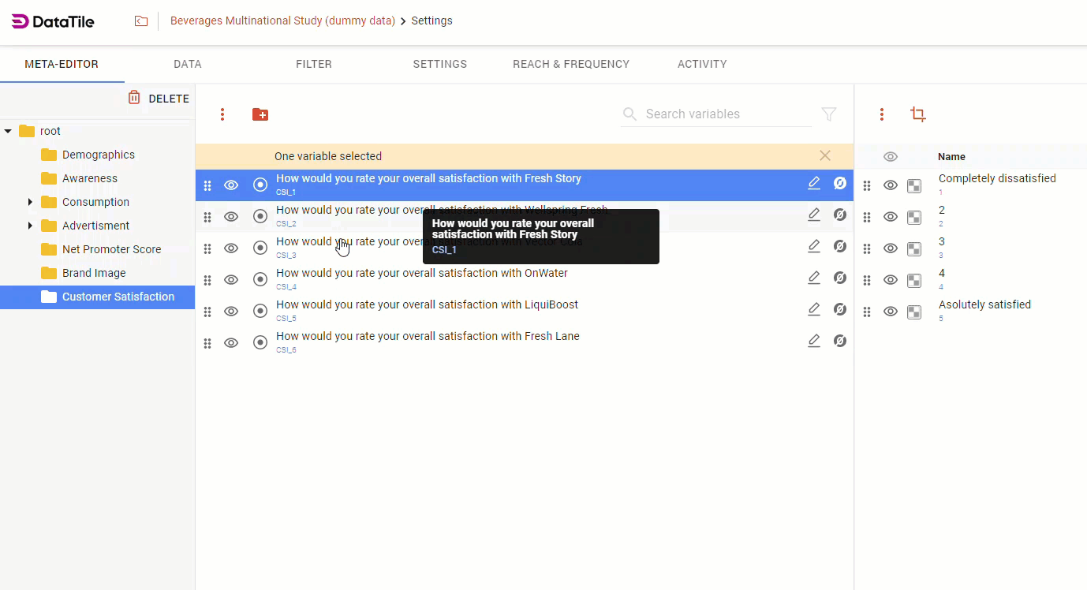This screenshot has width=1087, height=590.
Task: Click the red folder icon beside the DataTile logo
Action: pyautogui.click(x=141, y=21)
